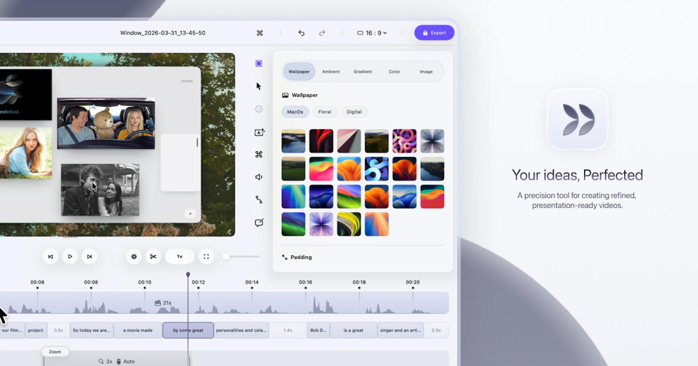Change playback speed 1x control
698x366 pixels.
(x=180, y=257)
